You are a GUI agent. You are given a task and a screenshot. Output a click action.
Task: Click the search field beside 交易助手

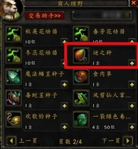102,15
